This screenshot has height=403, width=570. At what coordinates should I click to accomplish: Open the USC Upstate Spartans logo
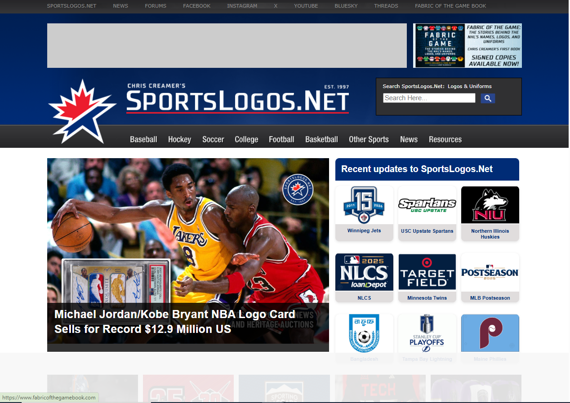click(427, 206)
